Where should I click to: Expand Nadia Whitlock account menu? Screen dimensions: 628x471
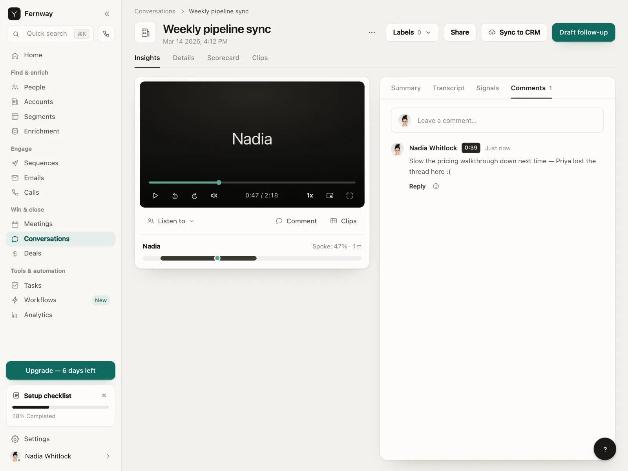pos(60,456)
